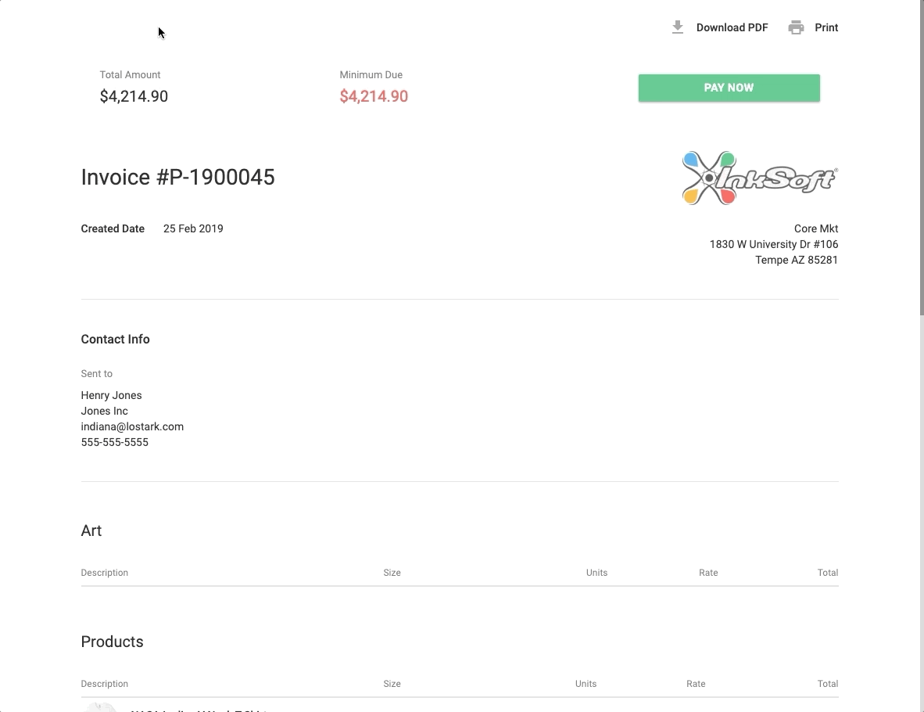
Task: Click the Invoice #P-1900045 heading
Action: point(177,177)
